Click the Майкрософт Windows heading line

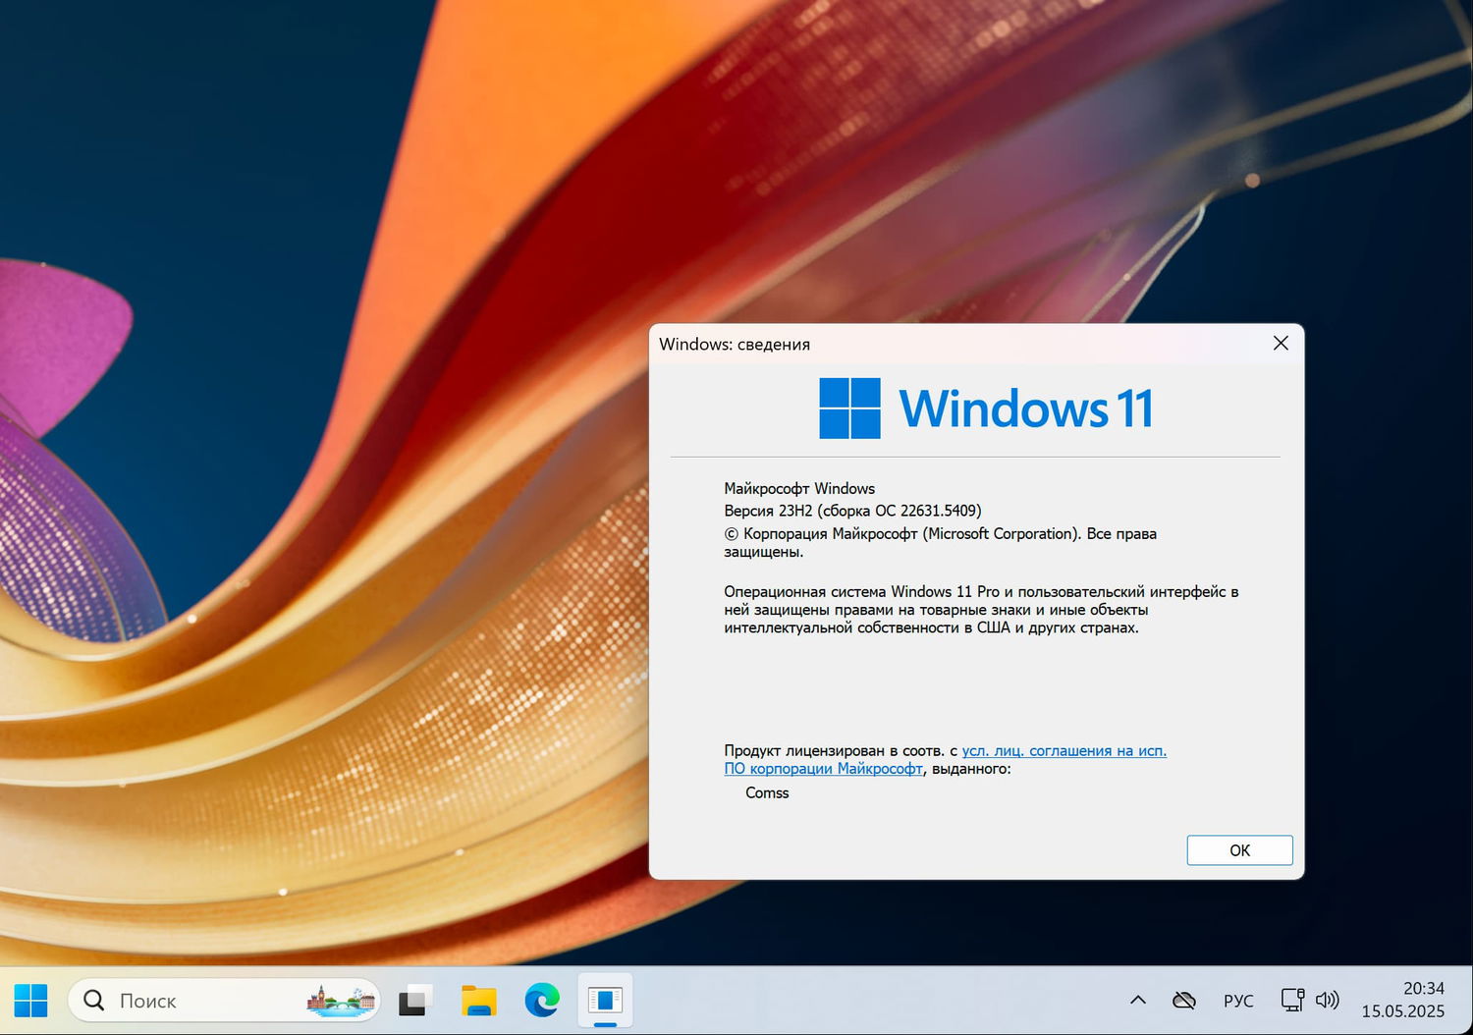coord(799,489)
